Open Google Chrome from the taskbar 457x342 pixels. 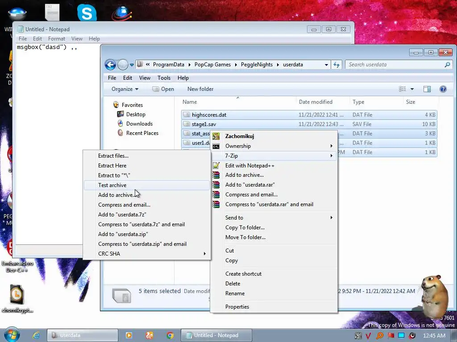(170, 335)
